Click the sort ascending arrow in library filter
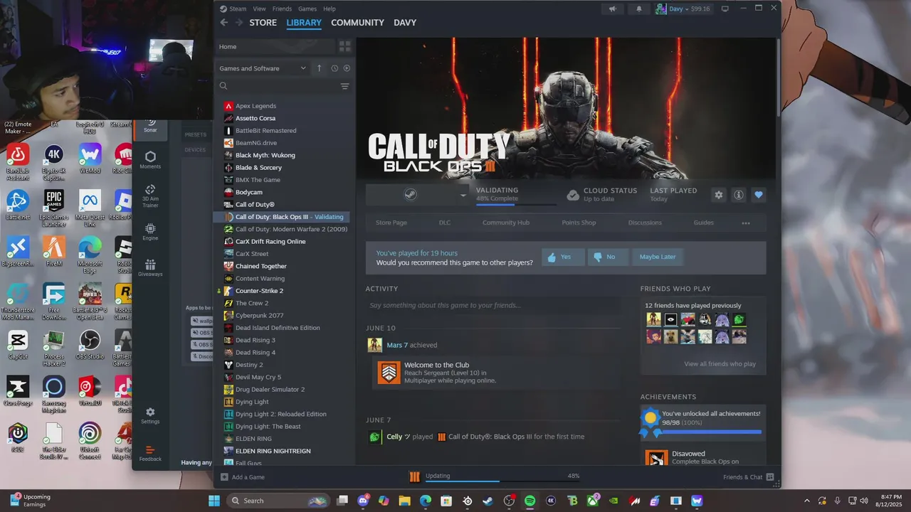Image resolution: width=911 pixels, height=512 pixels. point(319,68)
